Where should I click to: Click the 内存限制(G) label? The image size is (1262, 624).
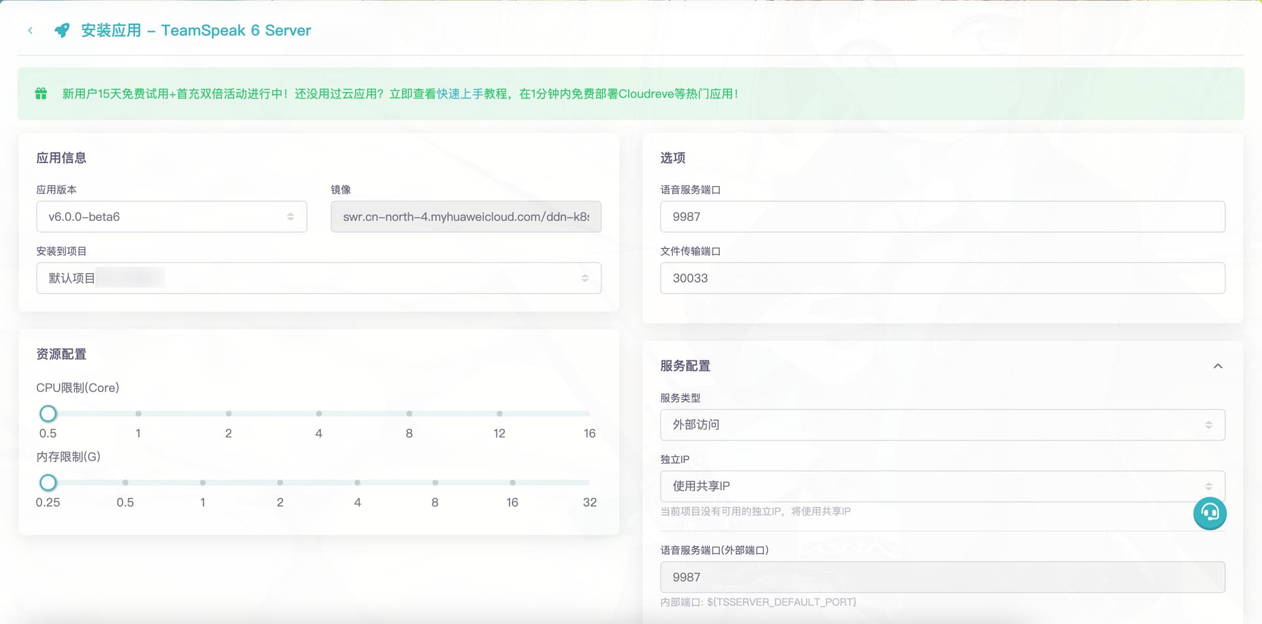pos(68,456)
